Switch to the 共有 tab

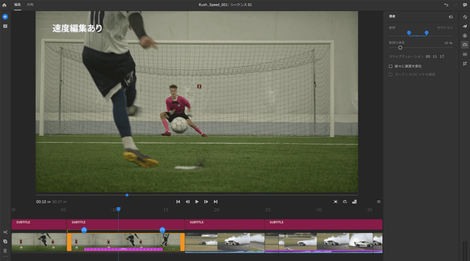30,5
